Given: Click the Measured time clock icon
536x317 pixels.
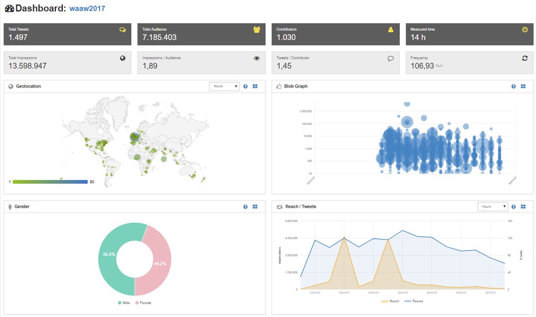Looking at the screenshot, I should (x=524, y=29).
